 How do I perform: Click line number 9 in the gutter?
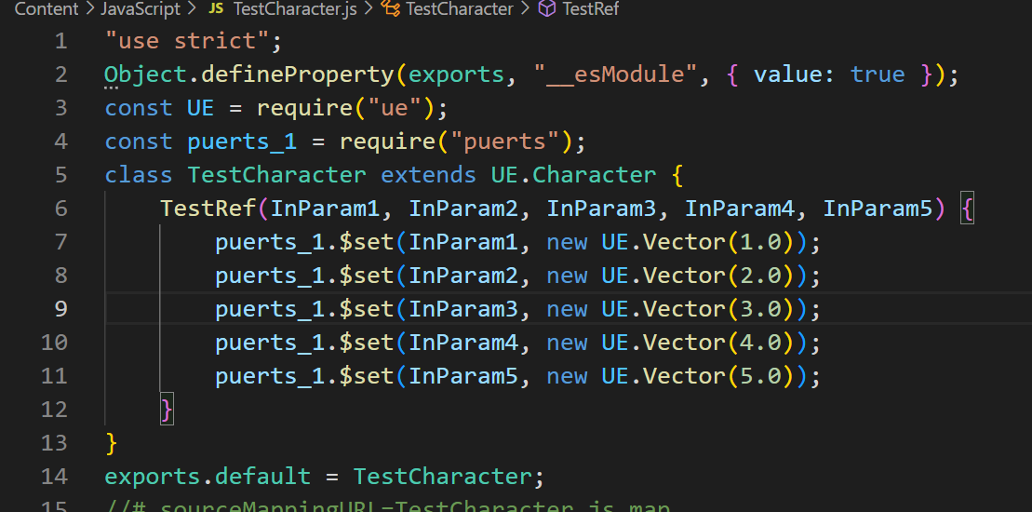click(x=61, y=309)
